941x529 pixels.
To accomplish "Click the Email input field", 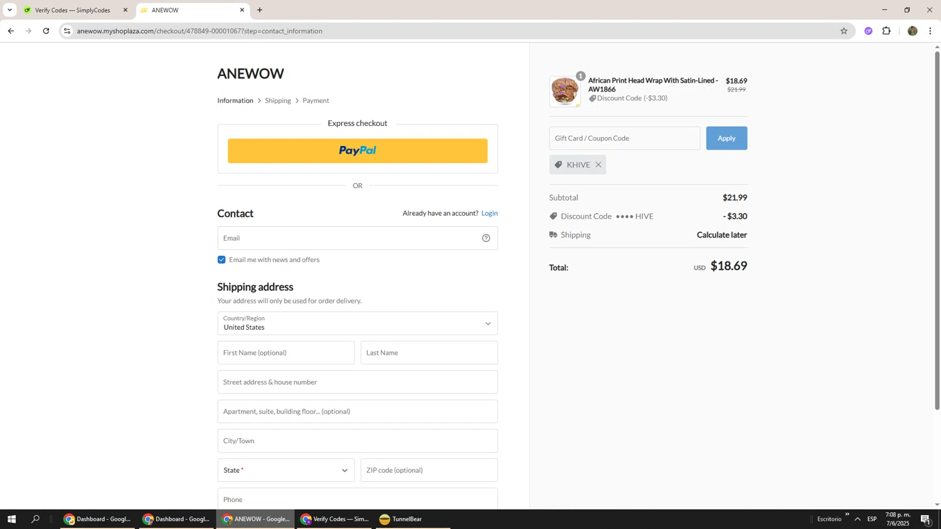I will click(358, 238).
